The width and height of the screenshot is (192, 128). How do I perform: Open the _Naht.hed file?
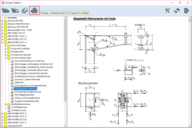click(19, 82)
